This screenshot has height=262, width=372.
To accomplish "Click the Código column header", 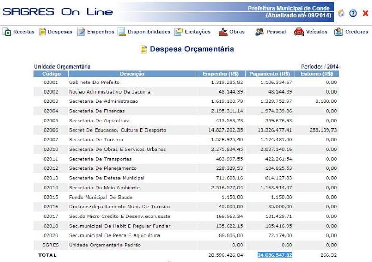I will point(51,74).
